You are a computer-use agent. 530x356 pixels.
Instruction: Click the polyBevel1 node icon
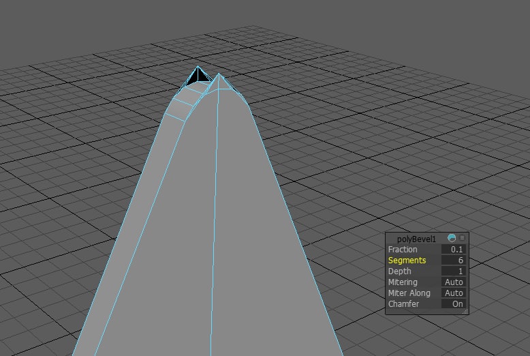tap(452, 238)
